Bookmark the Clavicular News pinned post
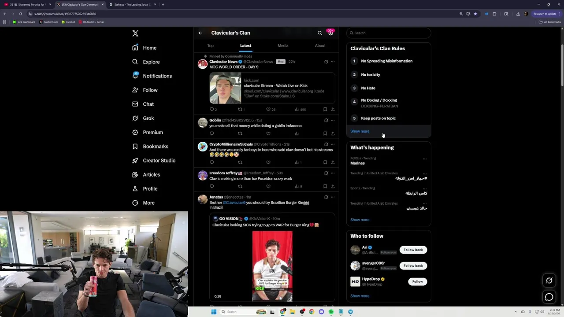564x317 pixels. click(x=325, y=109)
